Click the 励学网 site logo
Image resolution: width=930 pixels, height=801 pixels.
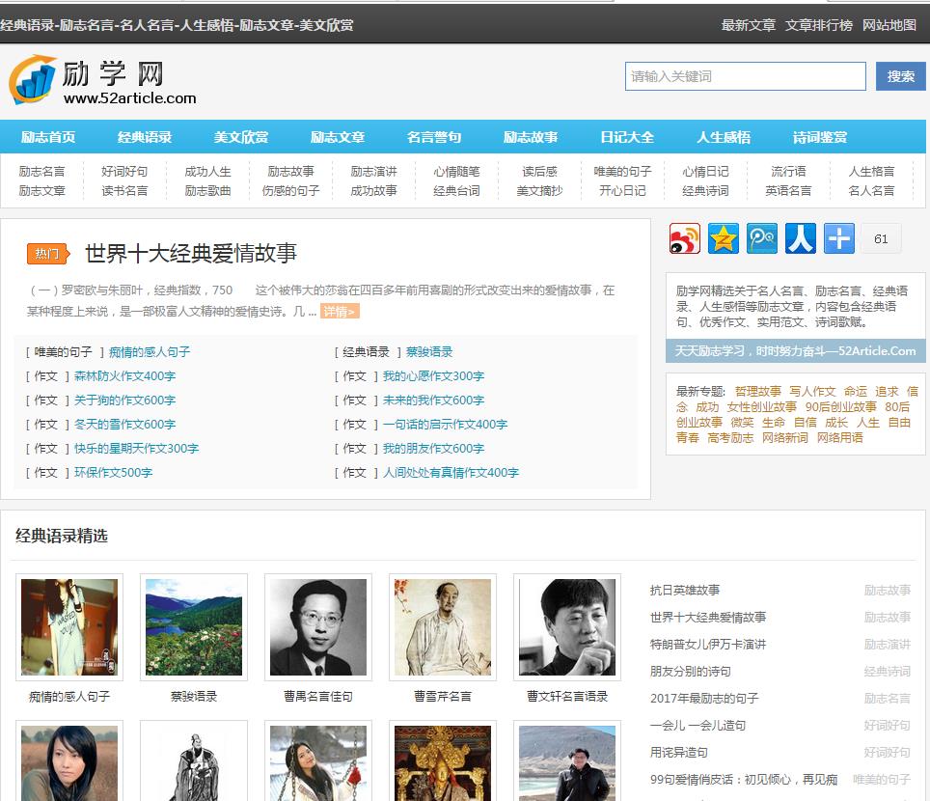click(102, 80)
